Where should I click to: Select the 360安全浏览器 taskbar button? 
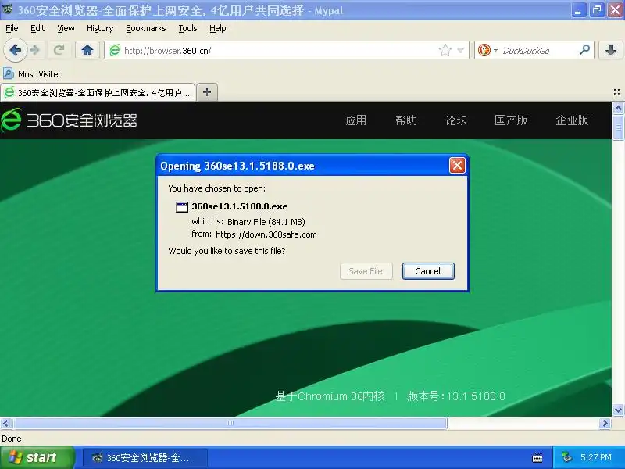(x=145, y=458)
